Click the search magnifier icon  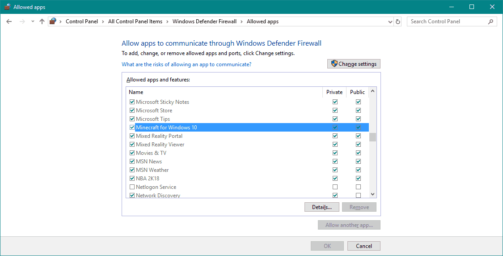[x=490, y=21]
